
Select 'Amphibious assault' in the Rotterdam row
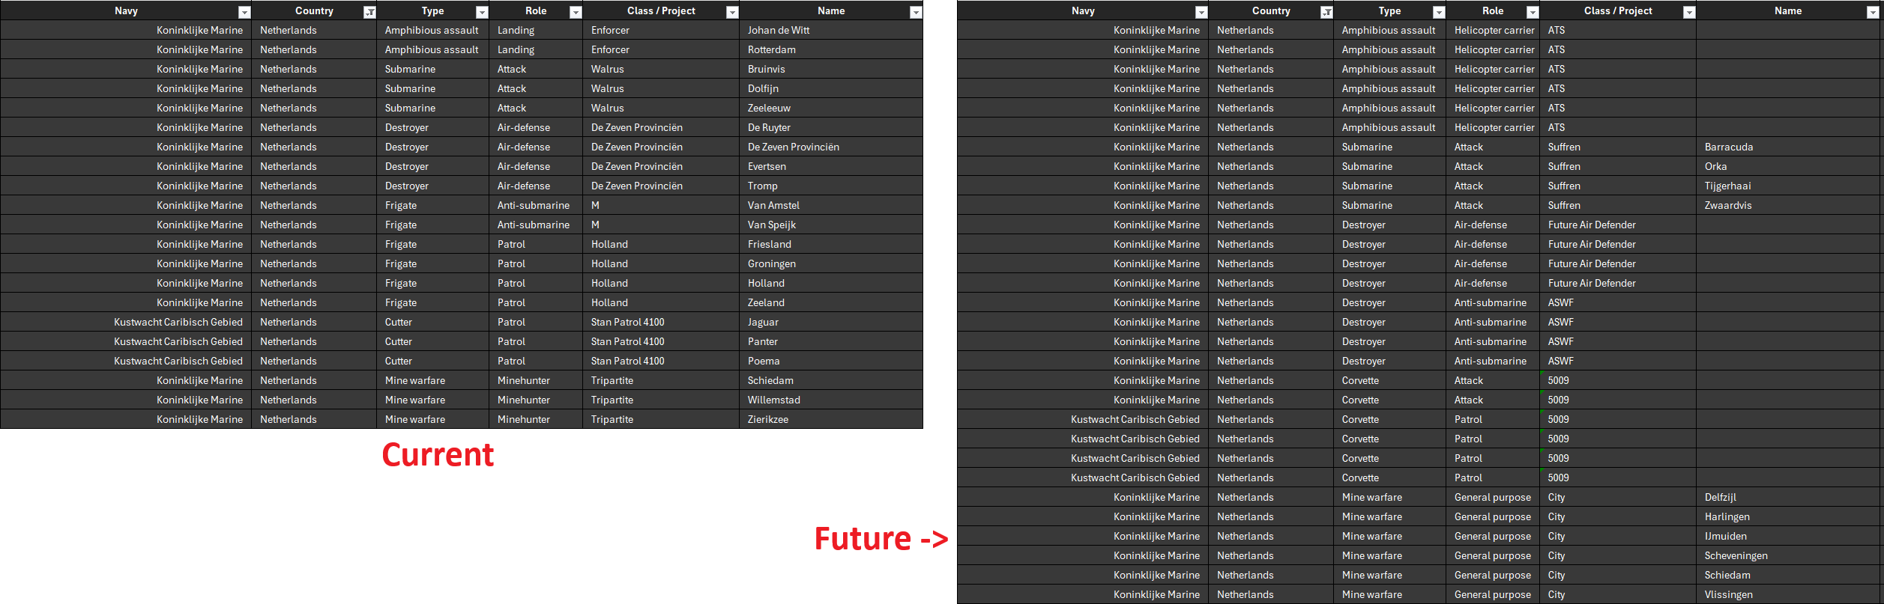pyautogui.click(x=431, y=49)
